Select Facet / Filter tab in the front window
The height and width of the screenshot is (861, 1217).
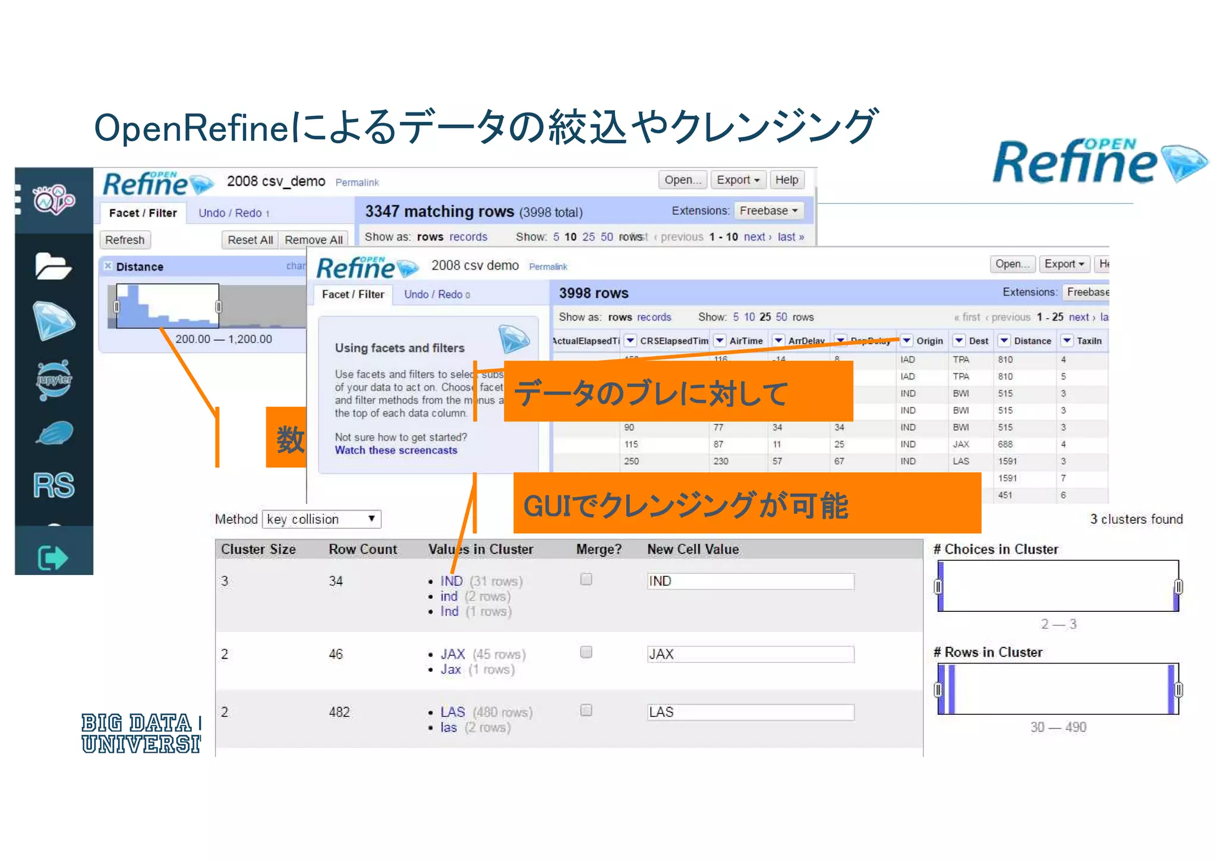pos(353,294)
